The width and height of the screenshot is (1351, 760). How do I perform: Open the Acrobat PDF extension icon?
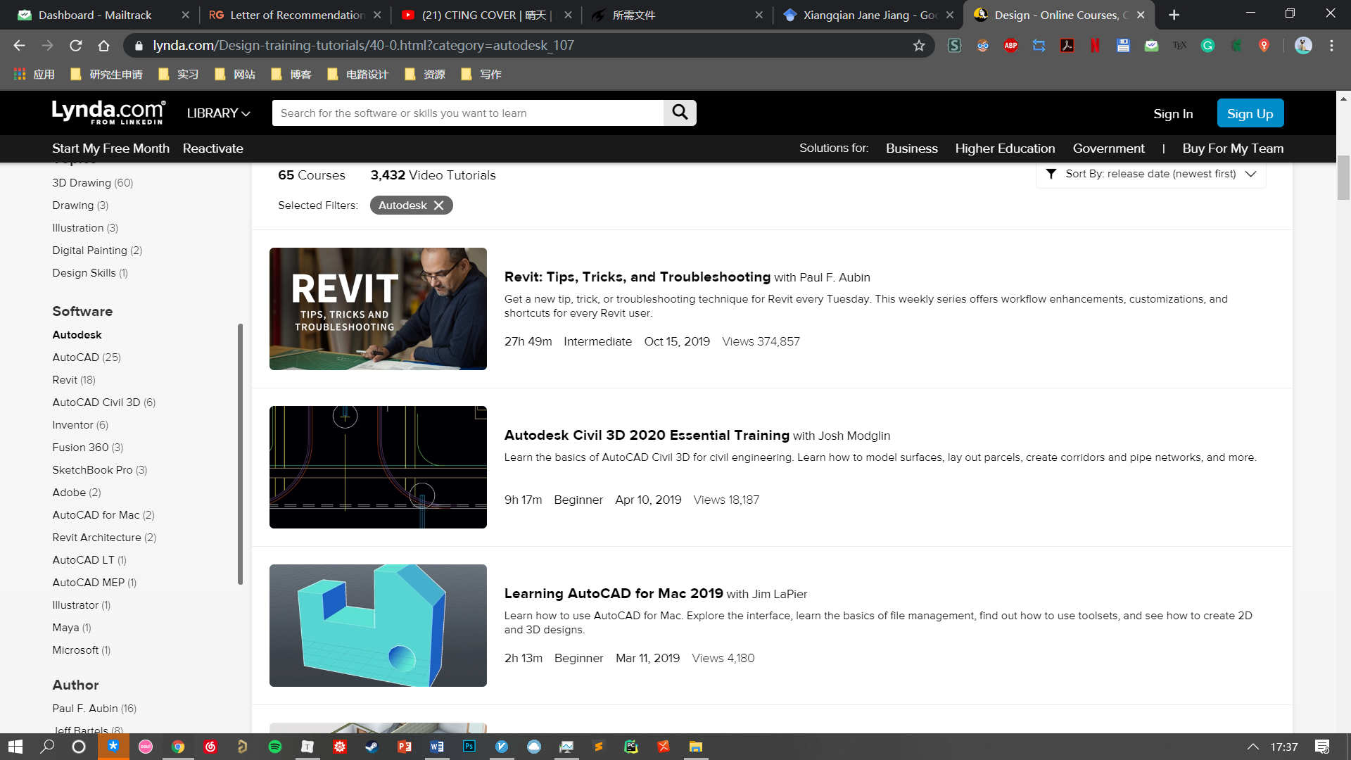[1067, 46]
